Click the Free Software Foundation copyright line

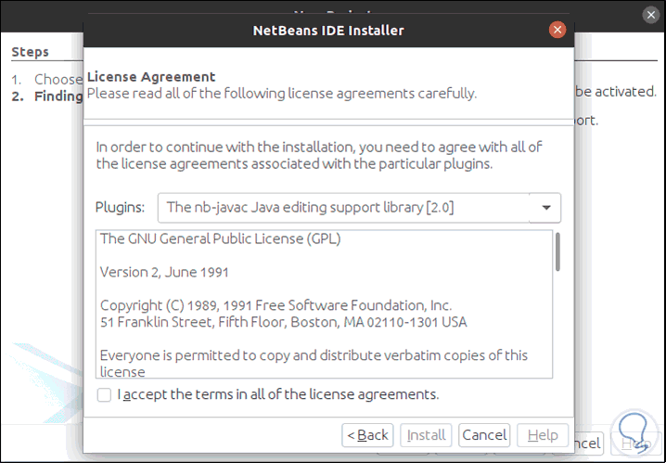coord(275,305)
